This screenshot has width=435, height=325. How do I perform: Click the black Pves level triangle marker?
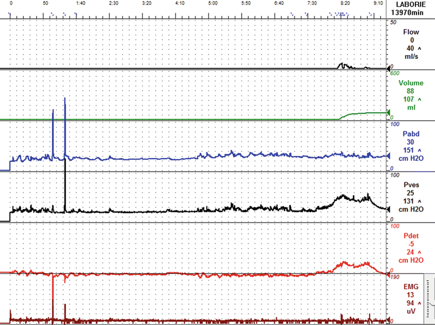[x=389, y=209]
